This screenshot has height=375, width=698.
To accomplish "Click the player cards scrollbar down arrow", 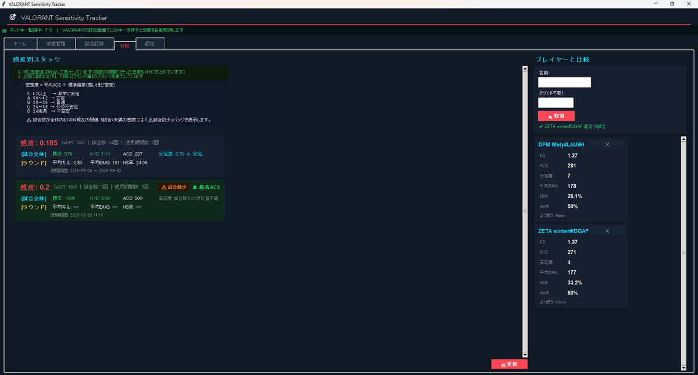I will coord(683,368).
